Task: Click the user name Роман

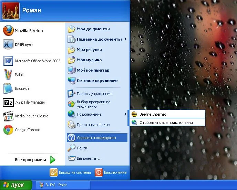Action: click(x=32, y=10)
